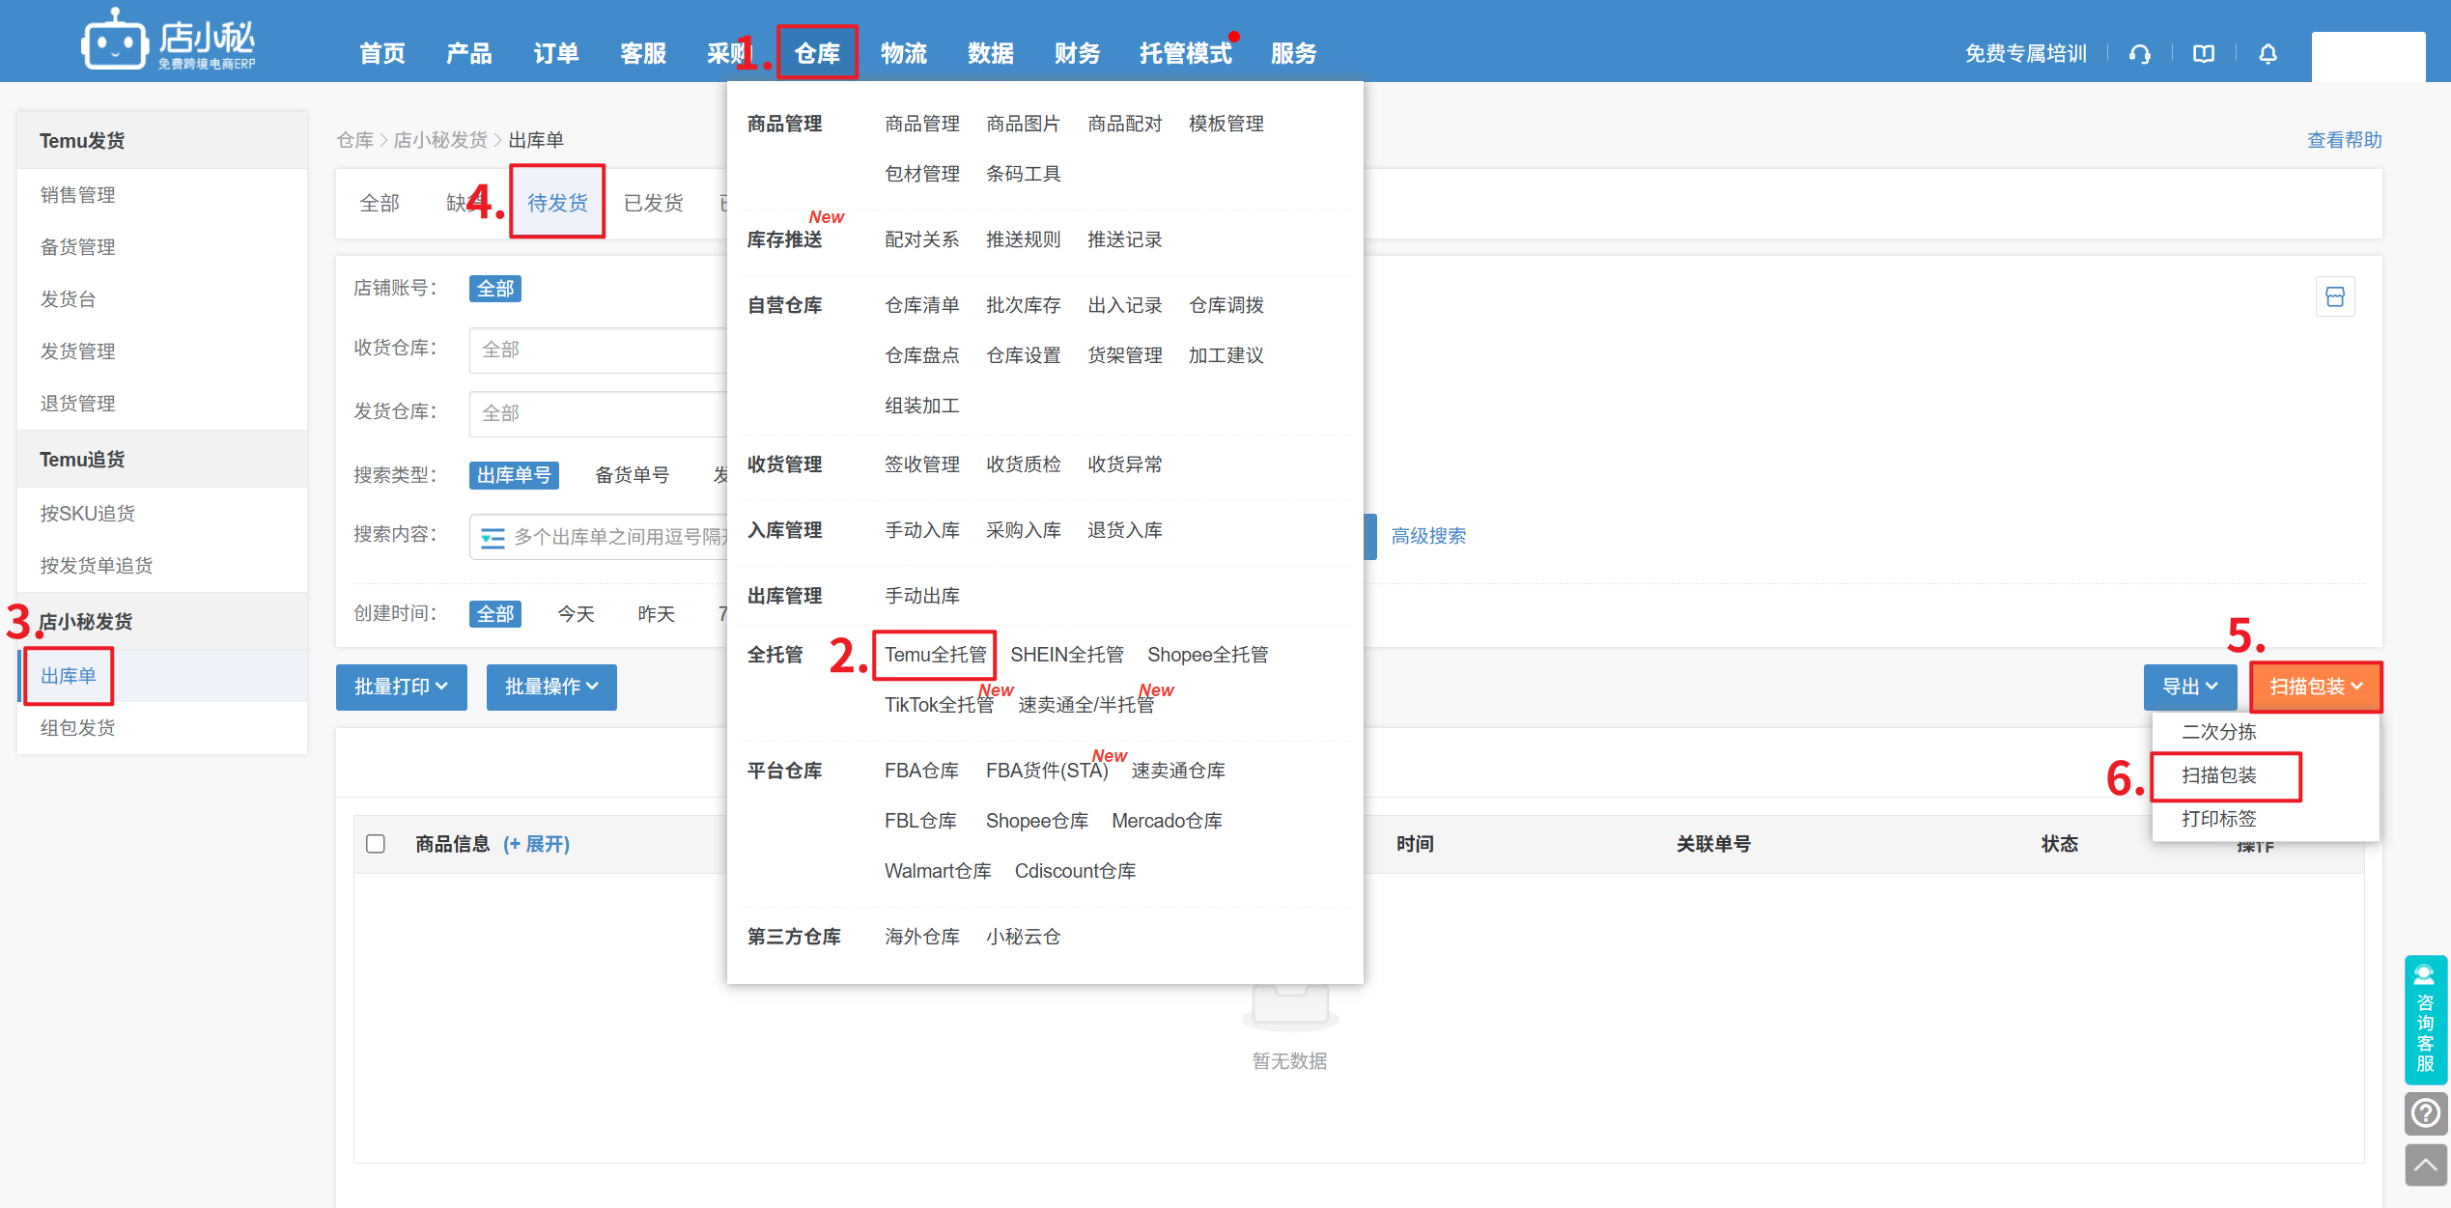Open Temu全托管 in warehouse menu

935,655
